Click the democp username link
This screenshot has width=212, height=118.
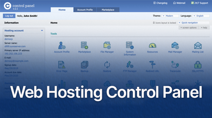point(9,39)
